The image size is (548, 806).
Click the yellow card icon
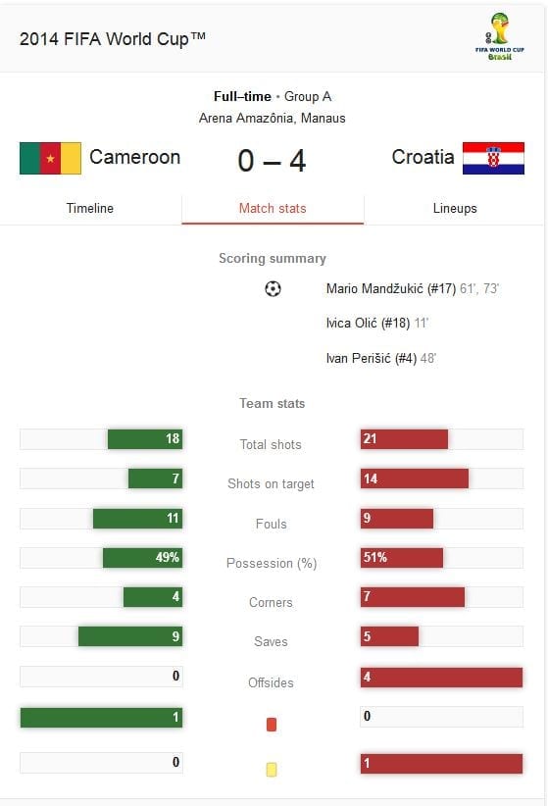[x=272, y=769]
